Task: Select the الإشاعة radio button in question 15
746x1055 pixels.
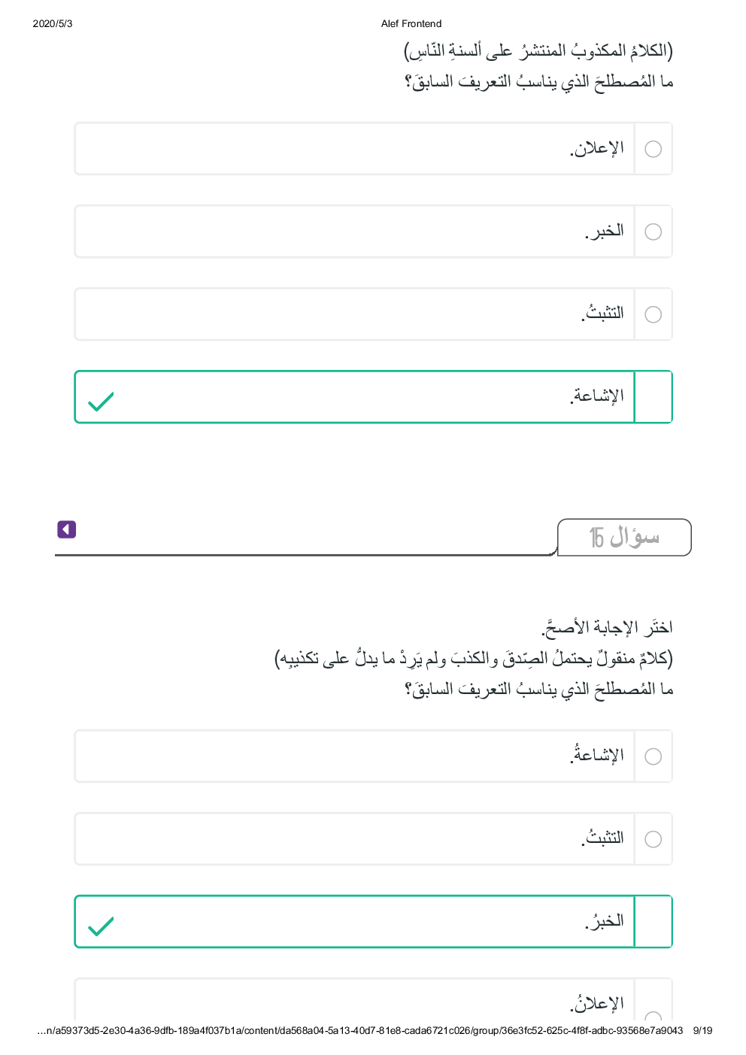Action: coord(654,756)
